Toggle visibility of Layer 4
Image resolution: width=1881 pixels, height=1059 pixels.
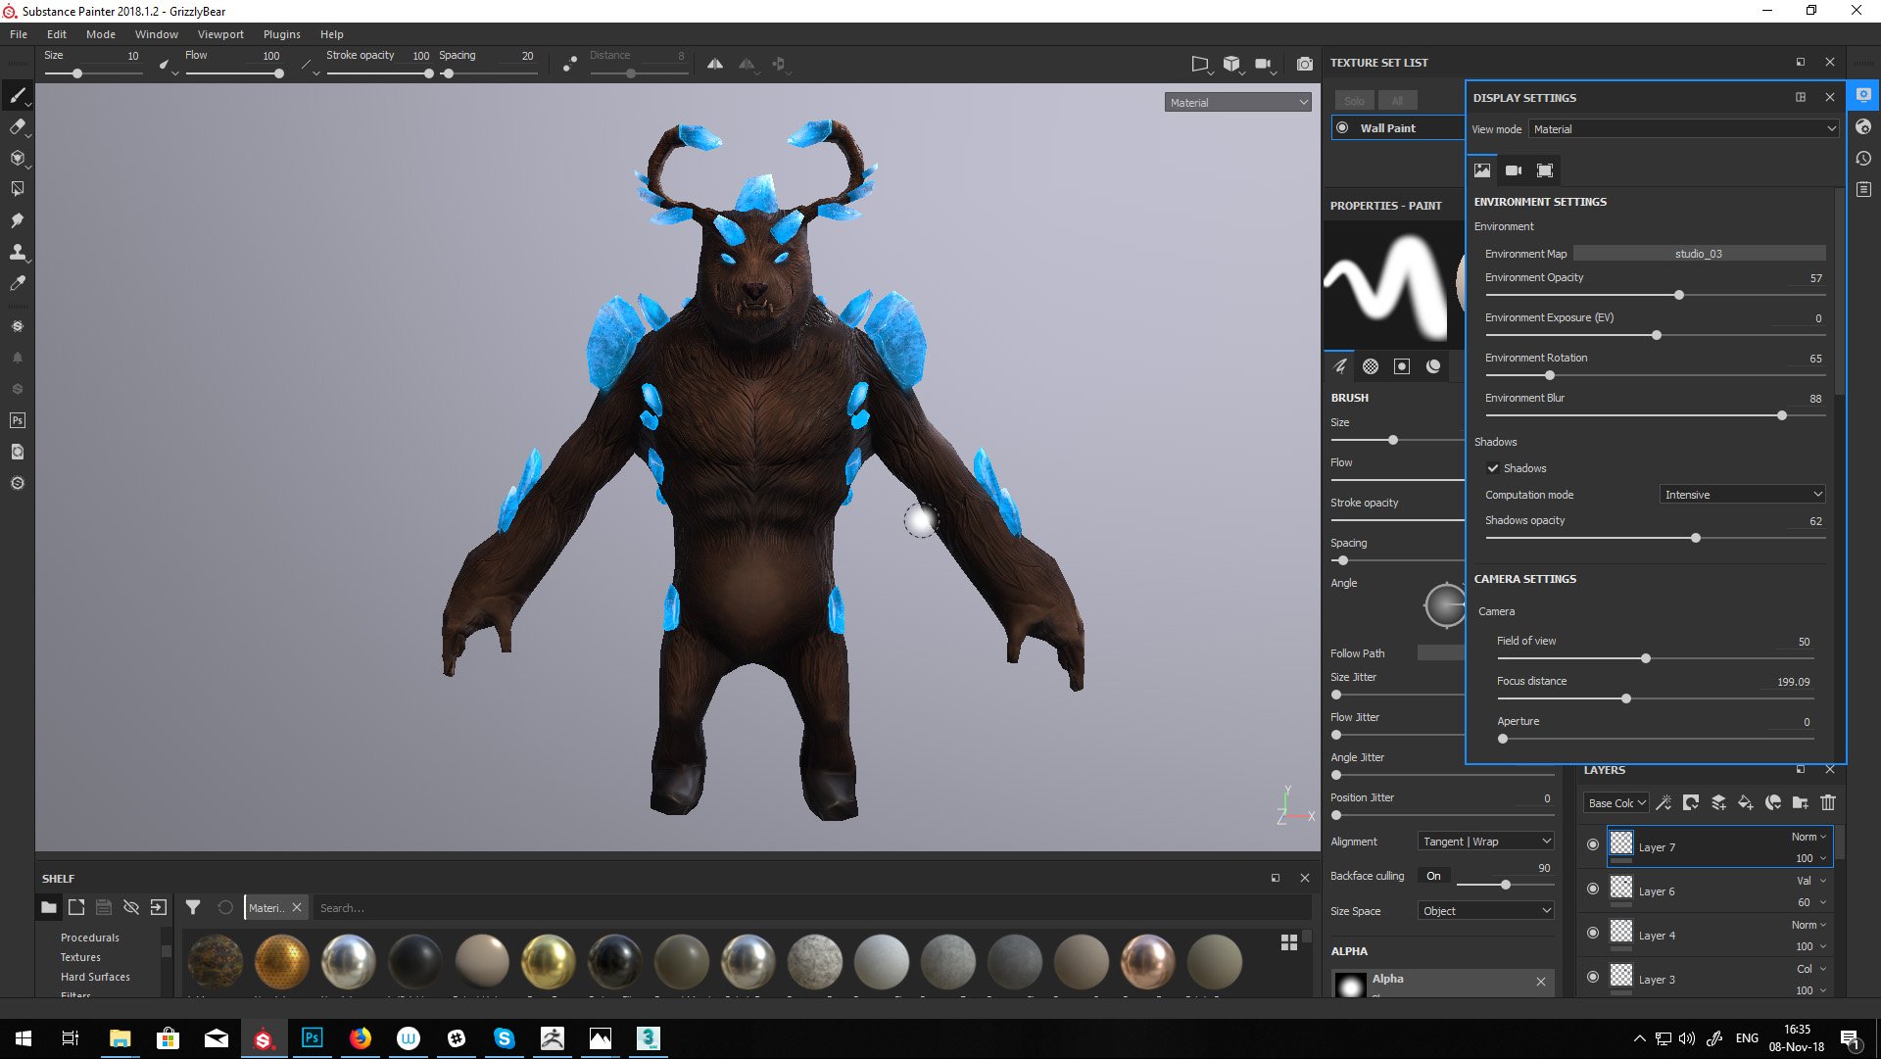coord(1593,933)
